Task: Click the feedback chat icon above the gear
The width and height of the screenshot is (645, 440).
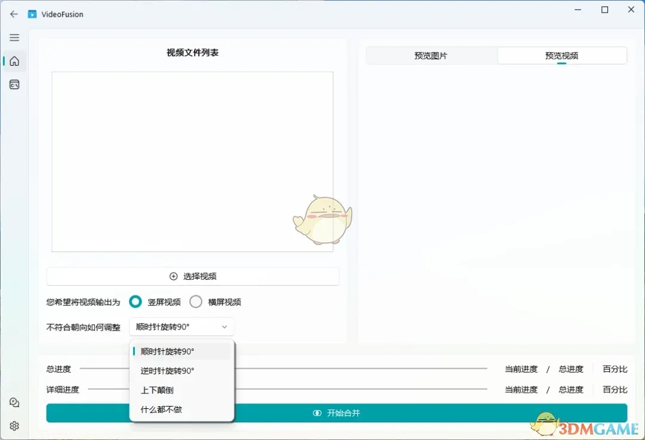Action: 14,402
